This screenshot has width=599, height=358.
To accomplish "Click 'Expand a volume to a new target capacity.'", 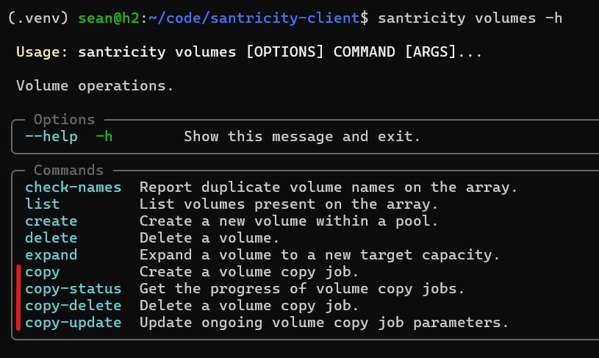I will coord(320,255).
